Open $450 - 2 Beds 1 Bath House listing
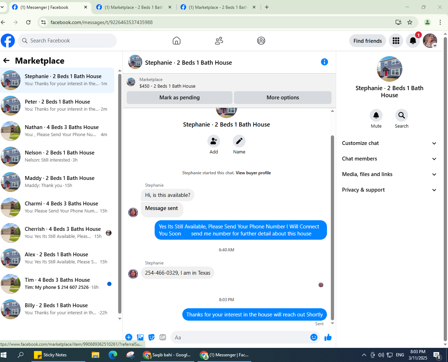Image resolution: width=448 pixels, height=362 pixels. point(167,86)
